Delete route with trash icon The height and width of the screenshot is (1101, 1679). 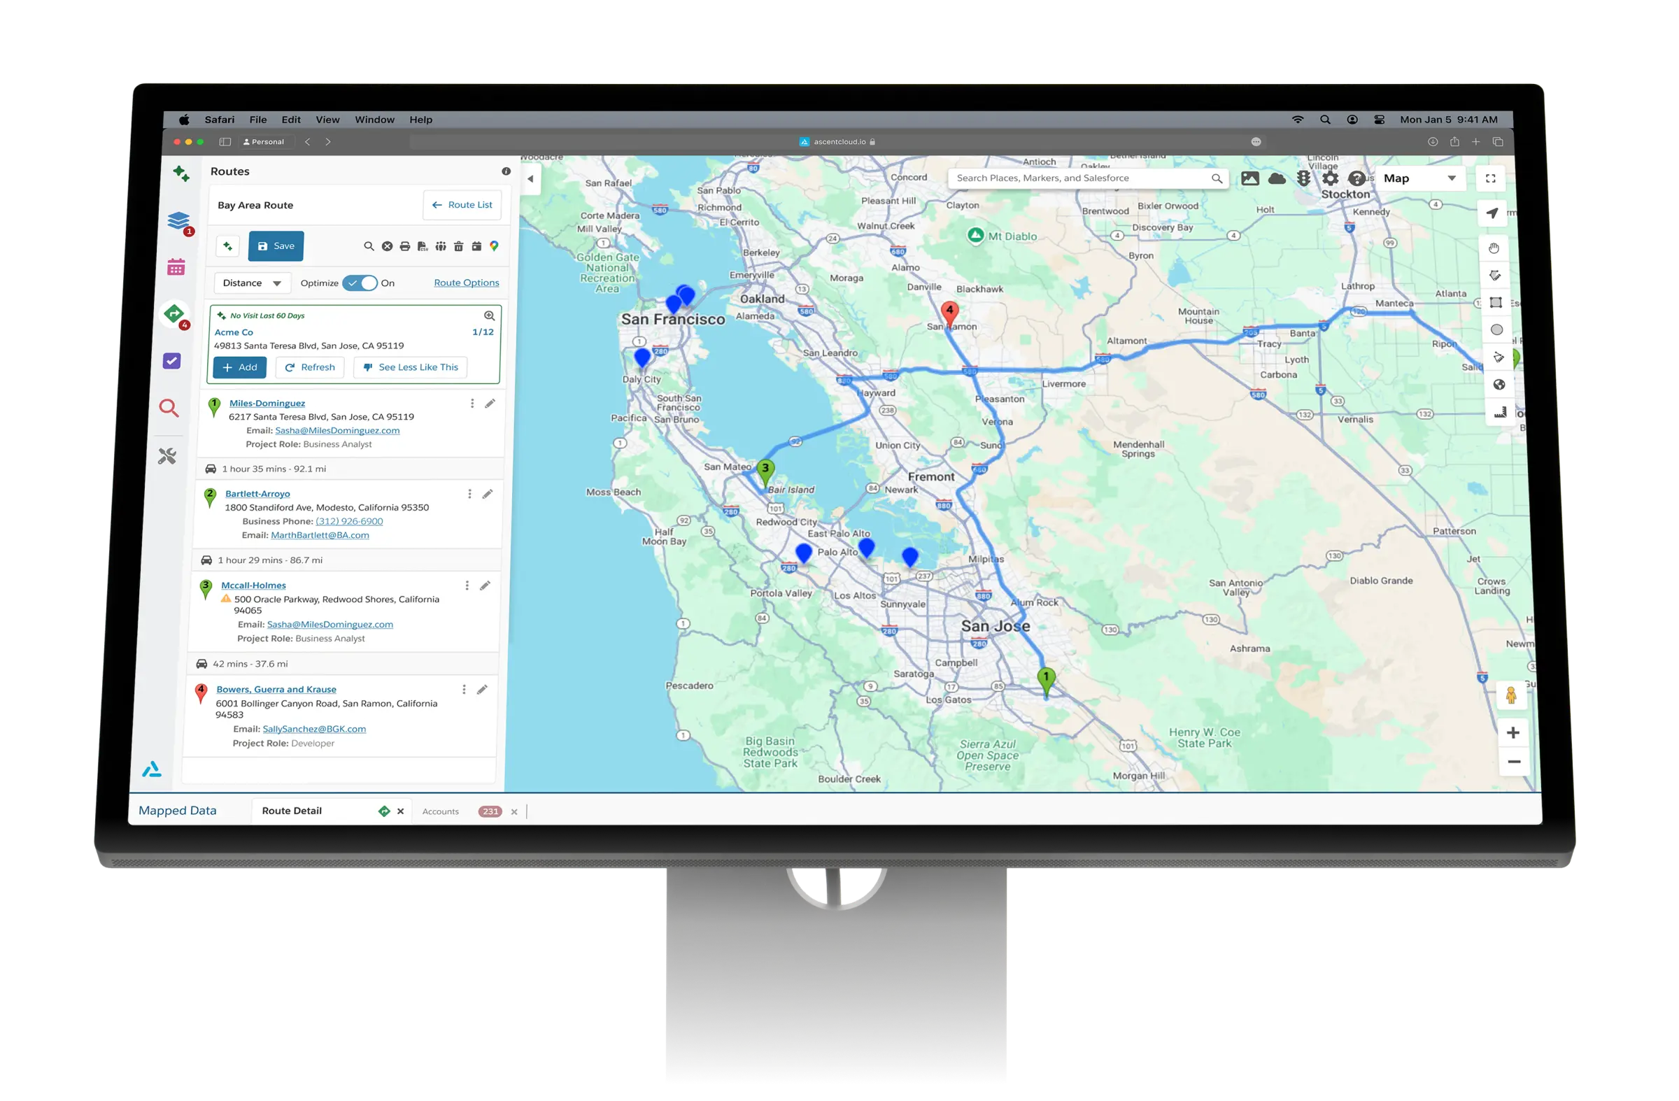coord(458,246)
